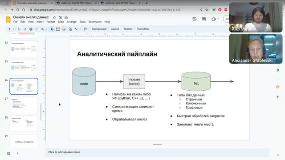Viewport: 285px width, 160px height.
Task: Click the browser reload button
Action: [18, 10]
